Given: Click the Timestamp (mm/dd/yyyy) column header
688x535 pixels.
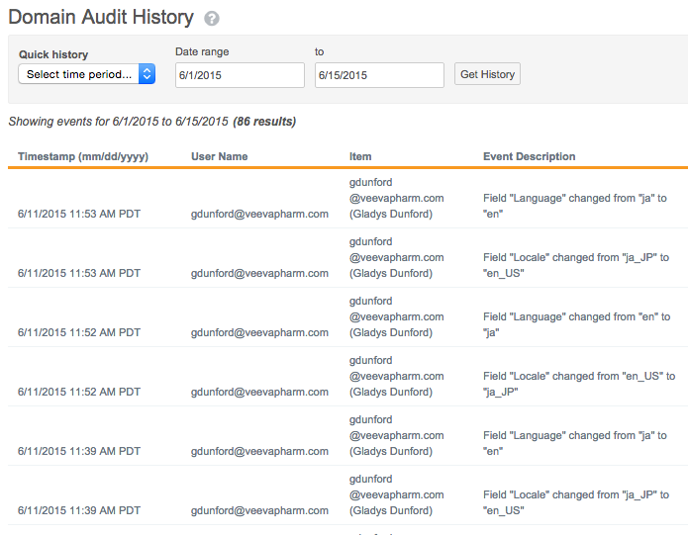Looking at the screenshot, I should point(83,156).
